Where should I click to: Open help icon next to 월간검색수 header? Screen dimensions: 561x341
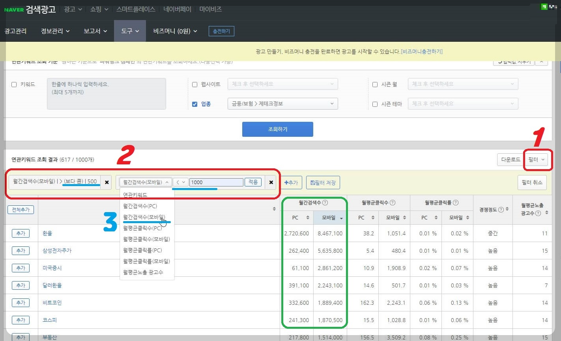pos(325,203)
